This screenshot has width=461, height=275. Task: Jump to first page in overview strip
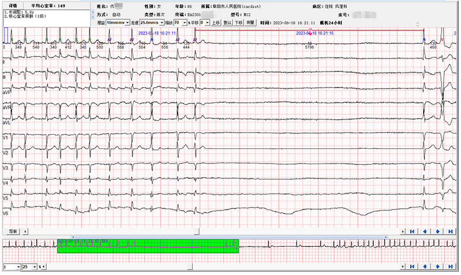click(412, 266)
